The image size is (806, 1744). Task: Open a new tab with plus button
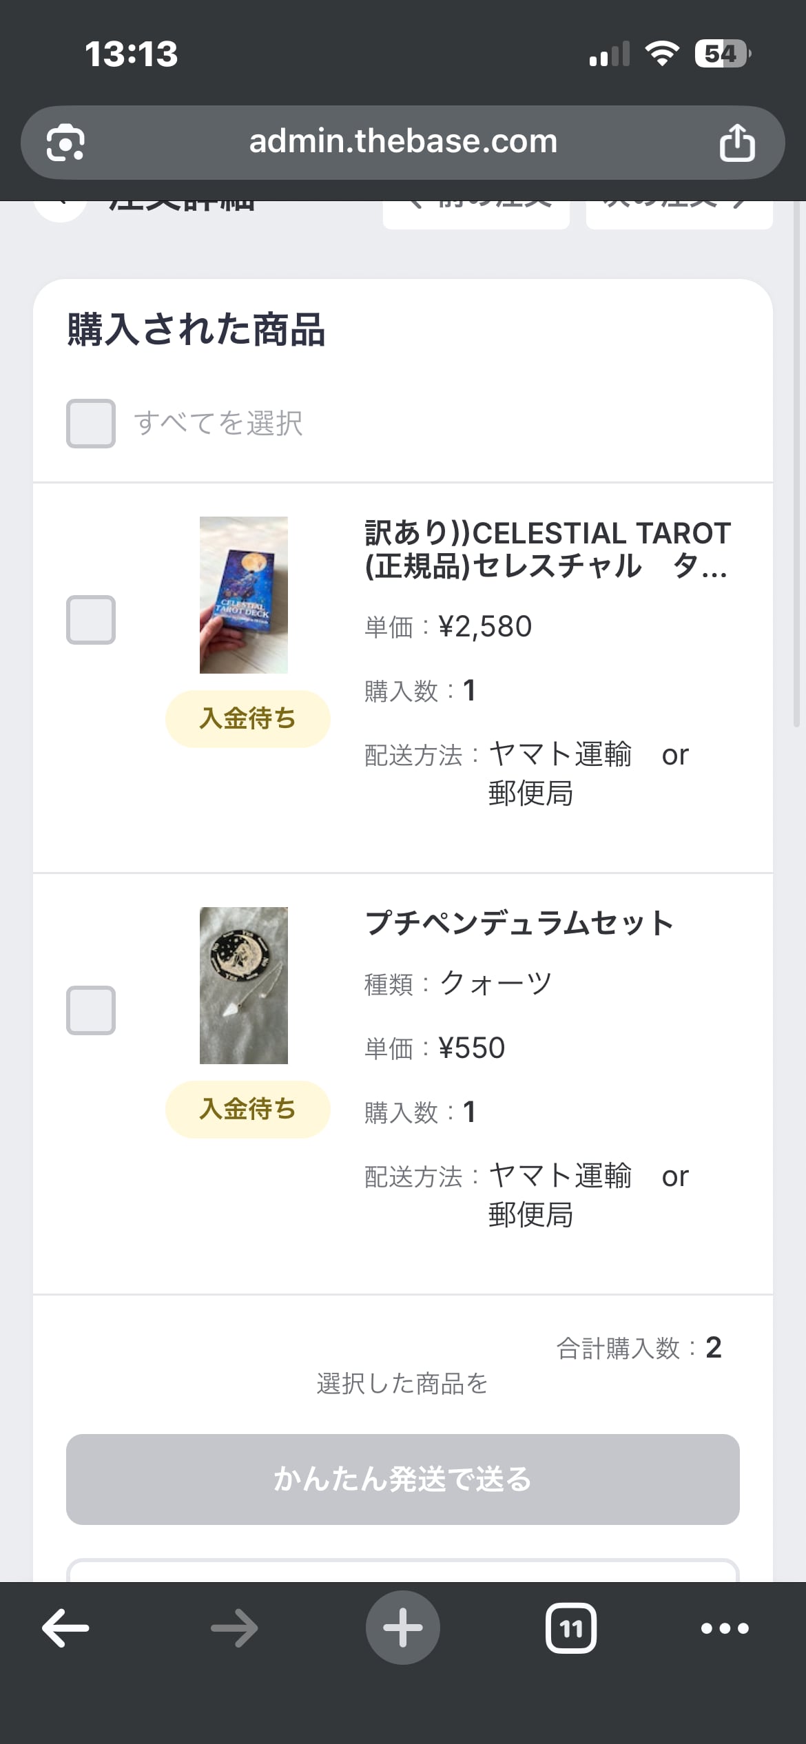tap(403, 1628)
